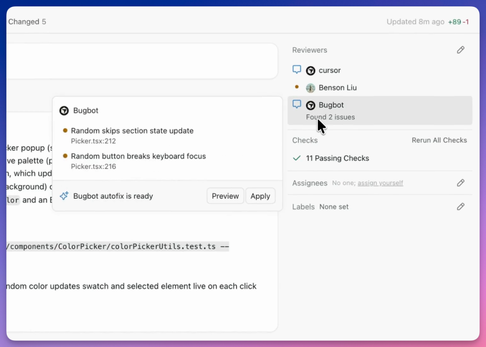The image size is (486, 347).
Task: Click the Reviewers section heading
Action: [x=310, y=50]
